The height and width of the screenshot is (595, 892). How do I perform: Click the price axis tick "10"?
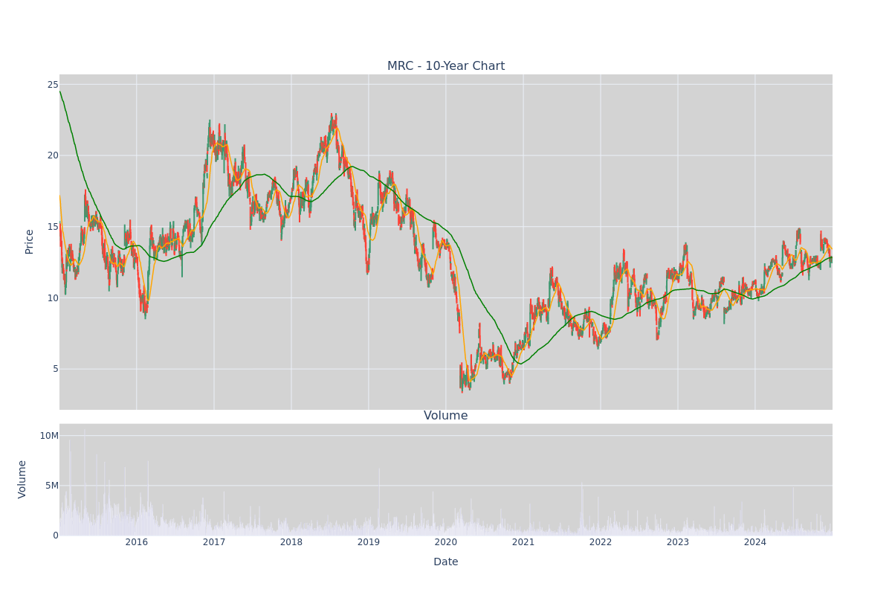tap(53, 298)
